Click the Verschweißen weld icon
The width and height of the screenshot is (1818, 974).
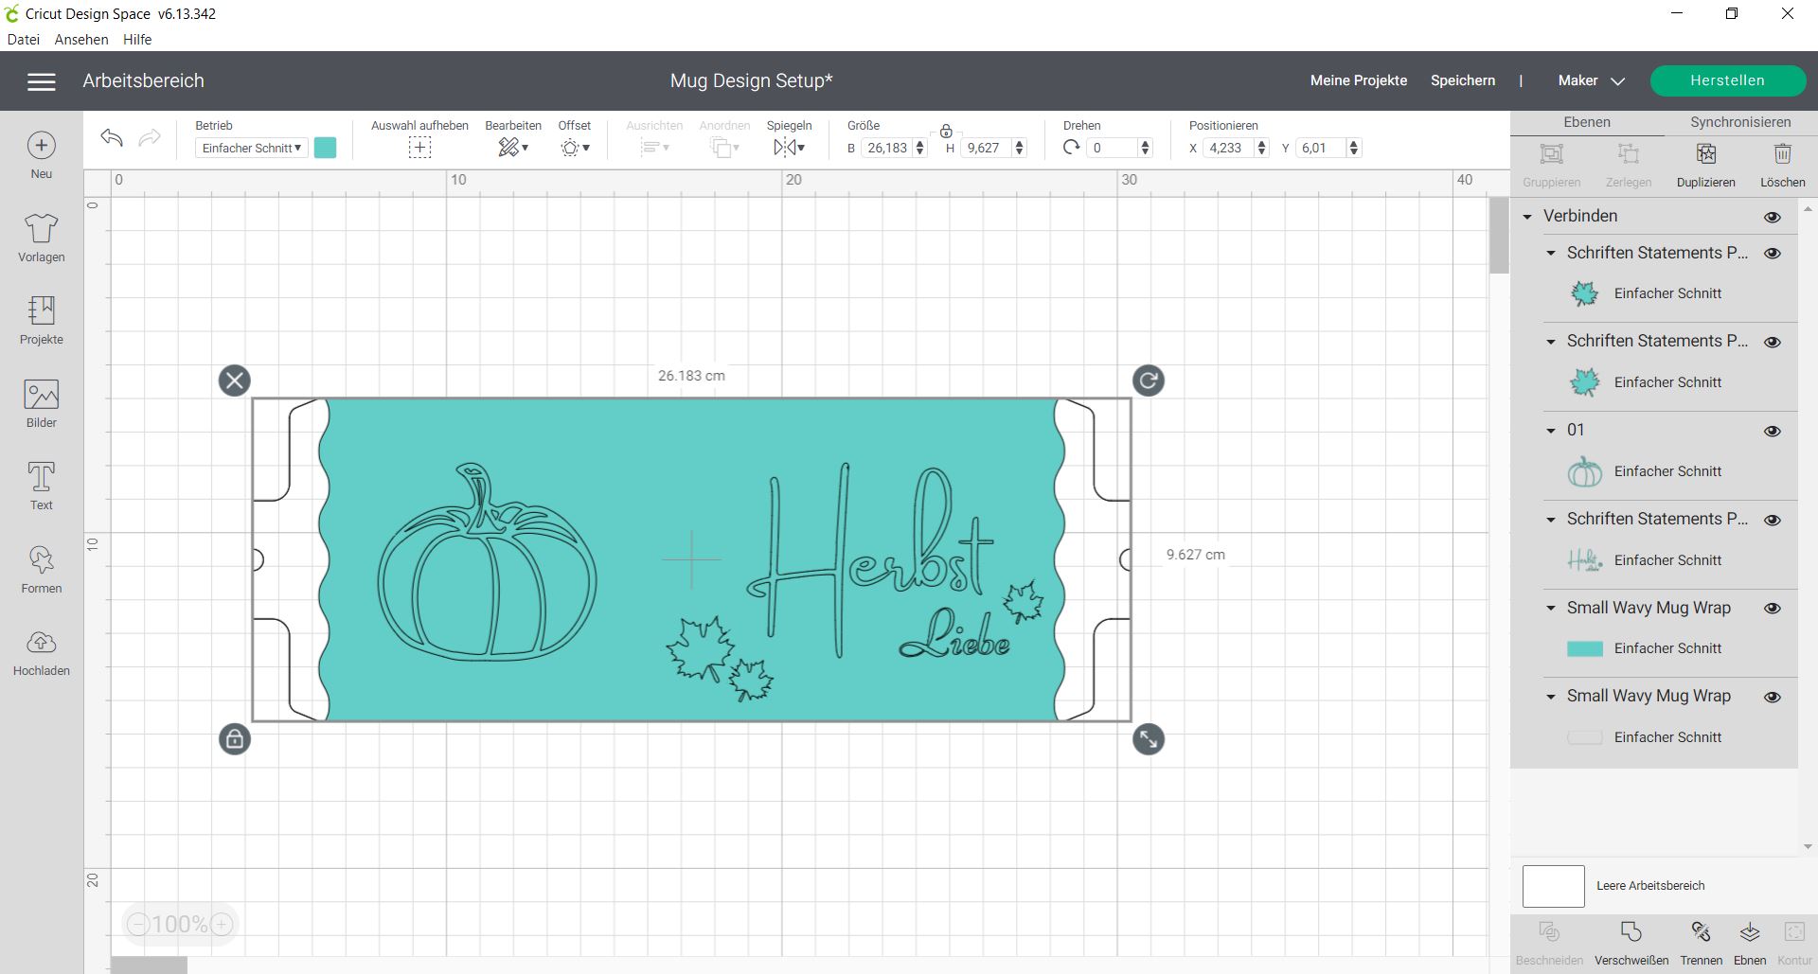1631,933
